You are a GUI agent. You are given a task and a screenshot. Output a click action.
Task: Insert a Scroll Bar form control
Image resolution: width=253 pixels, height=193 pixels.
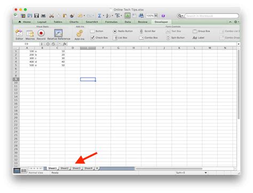(147, 31)
